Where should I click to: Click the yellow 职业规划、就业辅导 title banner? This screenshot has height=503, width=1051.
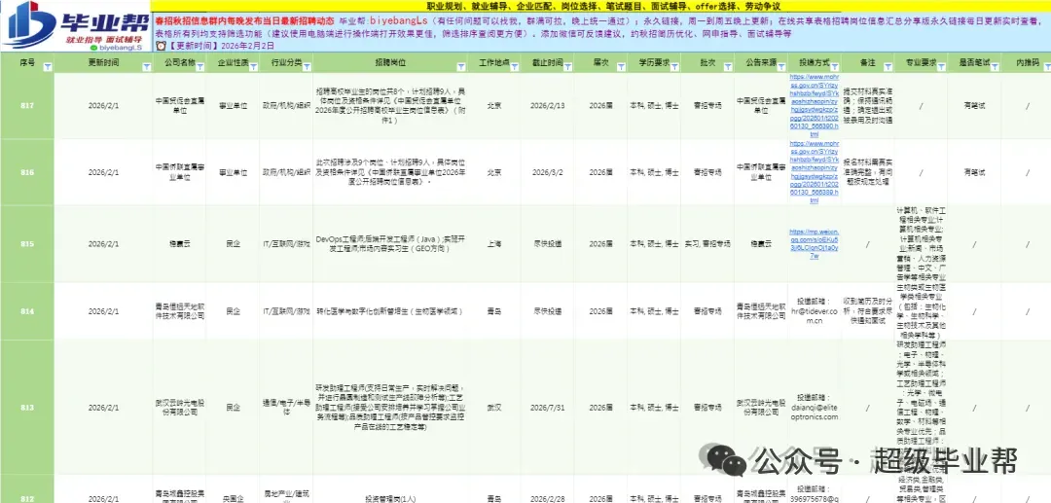600,6
